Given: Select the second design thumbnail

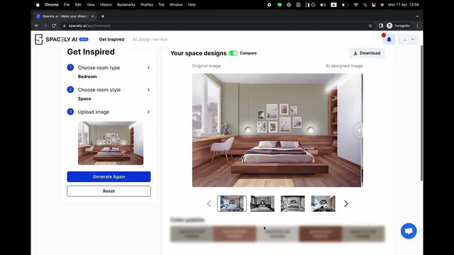Looking at the screenshot, I should (262, 204).
